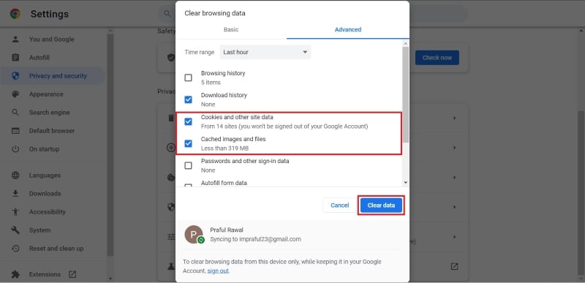The width and height of the screenshot is (585, 283).
Task: Click the dialog scrollbar up arrow
Action: click(x=406, y=44)
